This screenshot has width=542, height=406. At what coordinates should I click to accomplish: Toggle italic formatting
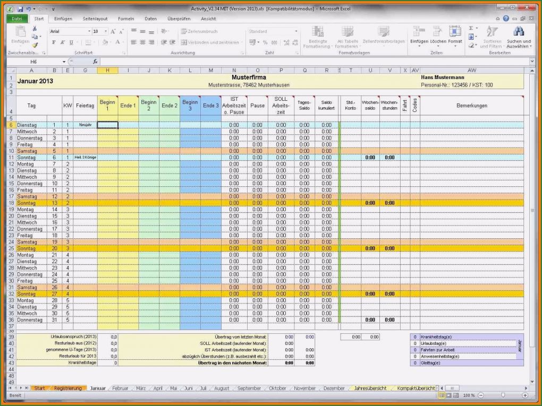pyautogui.click(x=62, y=42)
